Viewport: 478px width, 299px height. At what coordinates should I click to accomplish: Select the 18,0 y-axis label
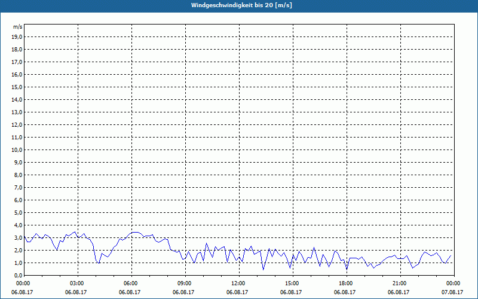click(17, 50)
